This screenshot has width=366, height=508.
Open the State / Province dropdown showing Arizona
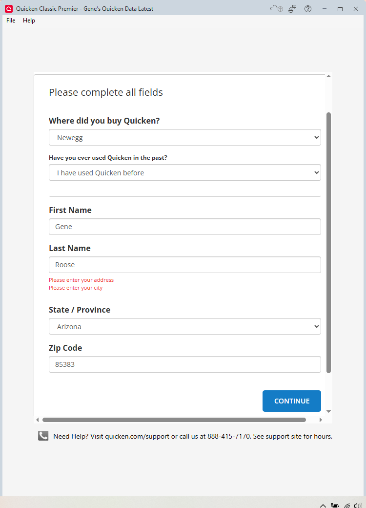click(185, 326)
